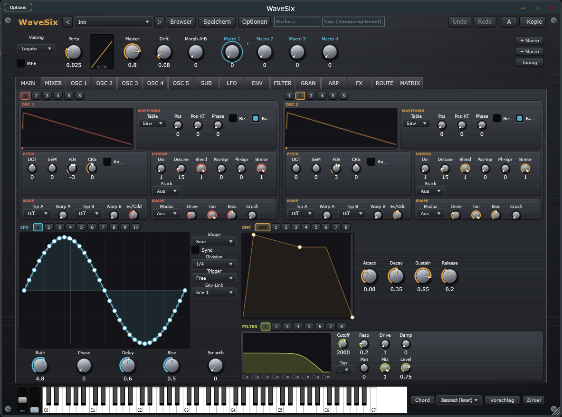Screen dimensions: 562x417
Task: Open the Init preset dropdown
Action: coord(113,22)
